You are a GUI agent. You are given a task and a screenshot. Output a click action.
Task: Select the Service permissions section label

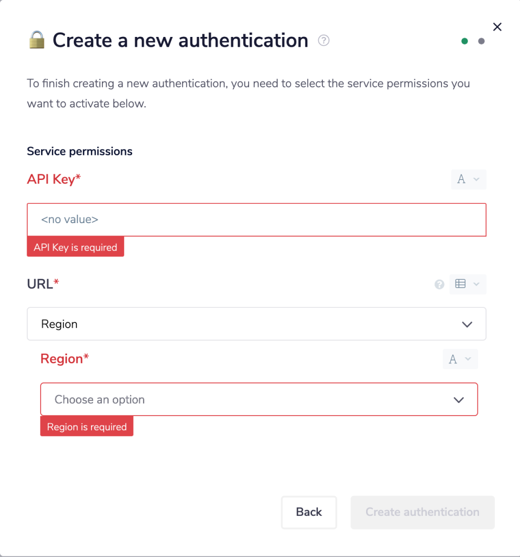80,151
